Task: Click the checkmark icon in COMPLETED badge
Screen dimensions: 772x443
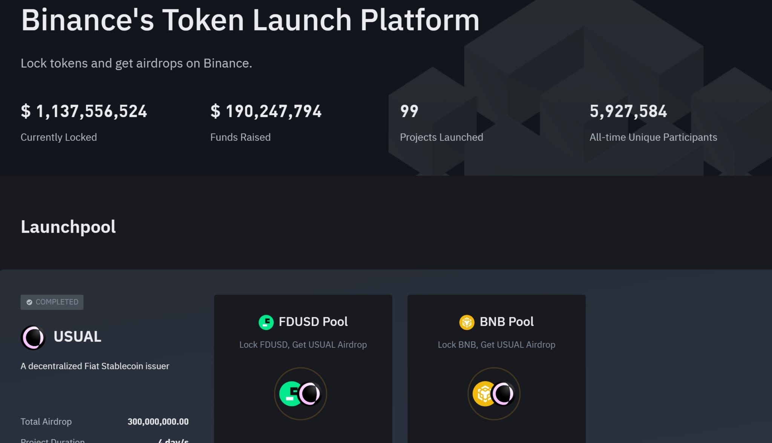Action: click(29, 302)
